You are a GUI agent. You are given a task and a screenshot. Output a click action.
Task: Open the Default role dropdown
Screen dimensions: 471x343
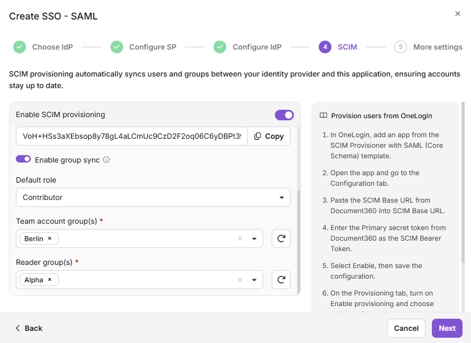click(153, 197)
